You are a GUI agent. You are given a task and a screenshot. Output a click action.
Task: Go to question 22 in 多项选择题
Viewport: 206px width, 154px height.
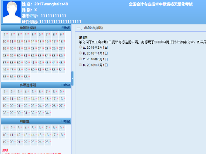27,106
